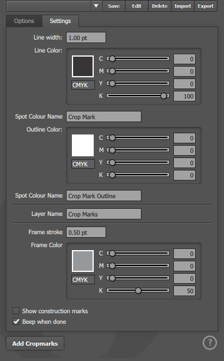224x361 pixels.
Task: Adjust Frame Color black slider
Action: (x=138, y=291)
